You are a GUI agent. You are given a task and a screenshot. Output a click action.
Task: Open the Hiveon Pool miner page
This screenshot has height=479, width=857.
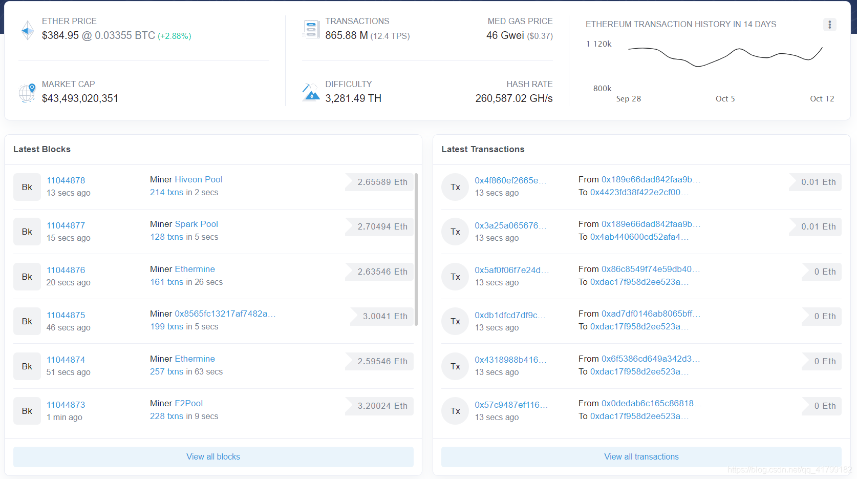click(199, 179)
